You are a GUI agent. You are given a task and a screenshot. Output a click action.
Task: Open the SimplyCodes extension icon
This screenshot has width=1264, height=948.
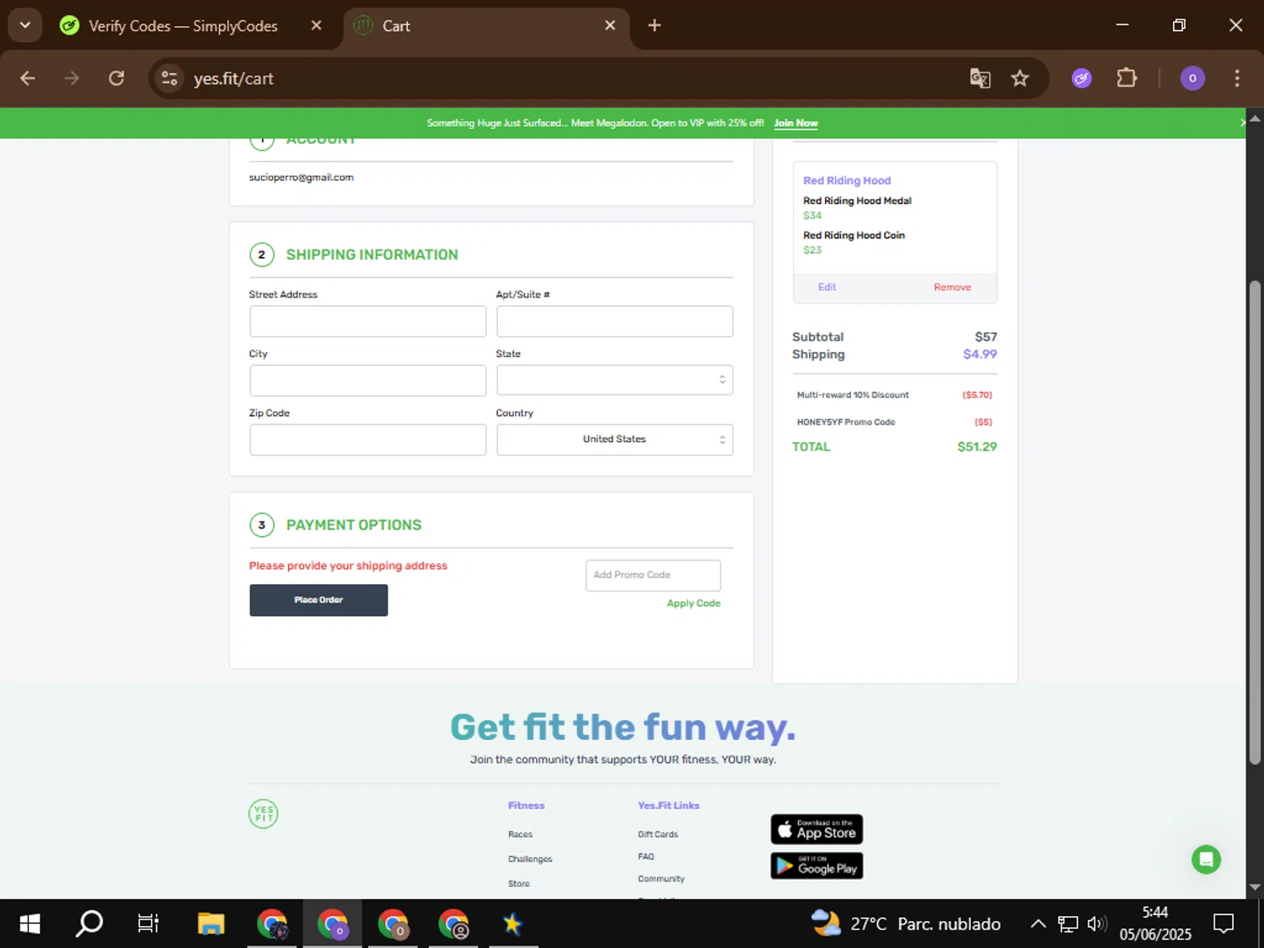coord(1082,78)
